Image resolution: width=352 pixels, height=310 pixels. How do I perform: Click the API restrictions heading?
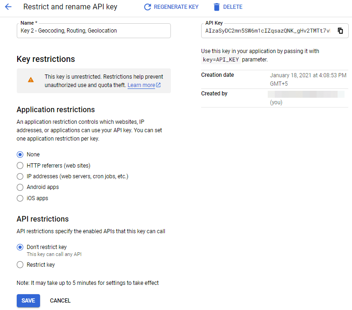point(43,219)
